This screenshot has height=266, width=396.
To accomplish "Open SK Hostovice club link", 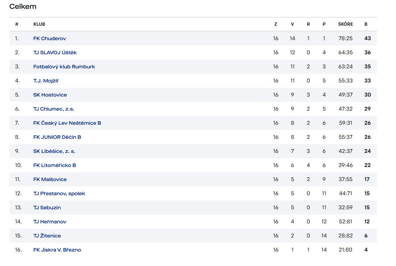I will [x=50, y=95].
